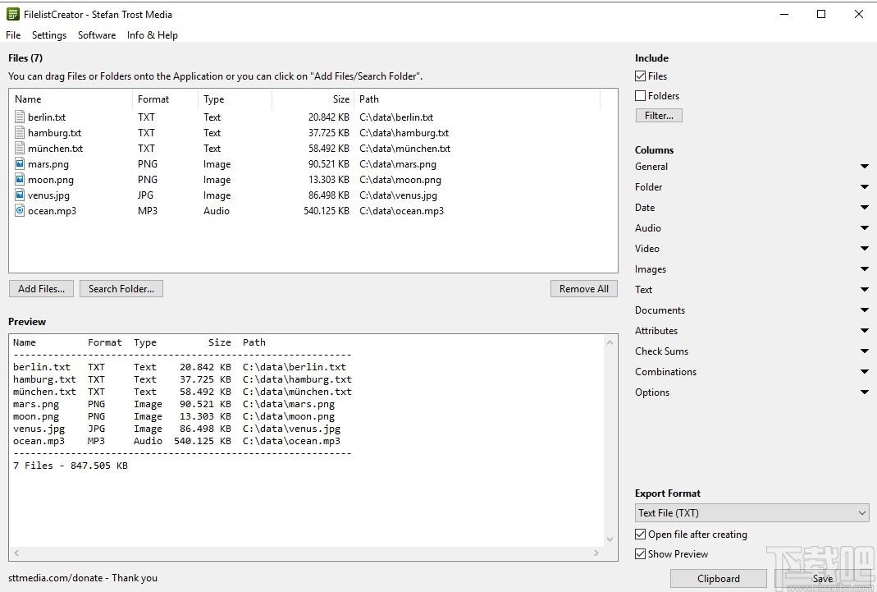Sort files by Format column header
The image size is (877, 592).
165,99
